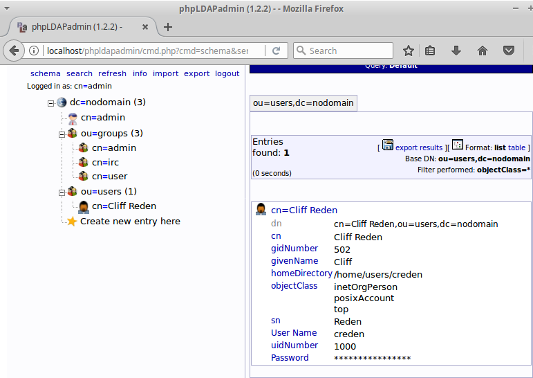Click the homeDirectory value /home/users/creden
The image size is (533, 378).
[378, 274]
